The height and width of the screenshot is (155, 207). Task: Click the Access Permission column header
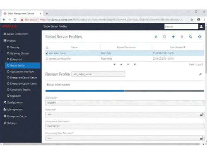(126, 47)
